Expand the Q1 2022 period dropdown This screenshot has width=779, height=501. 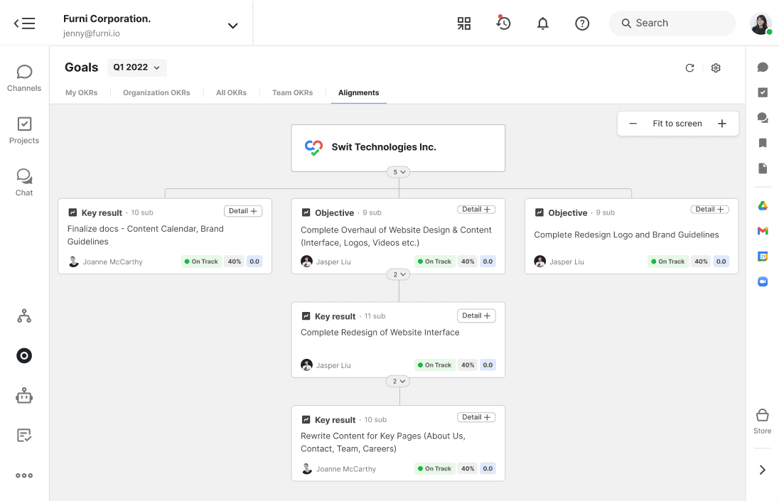tap(137, 68)
